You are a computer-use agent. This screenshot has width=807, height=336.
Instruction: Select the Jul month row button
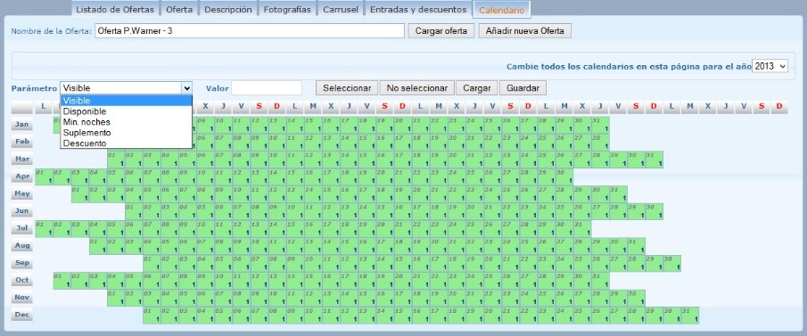click(22, 228)
